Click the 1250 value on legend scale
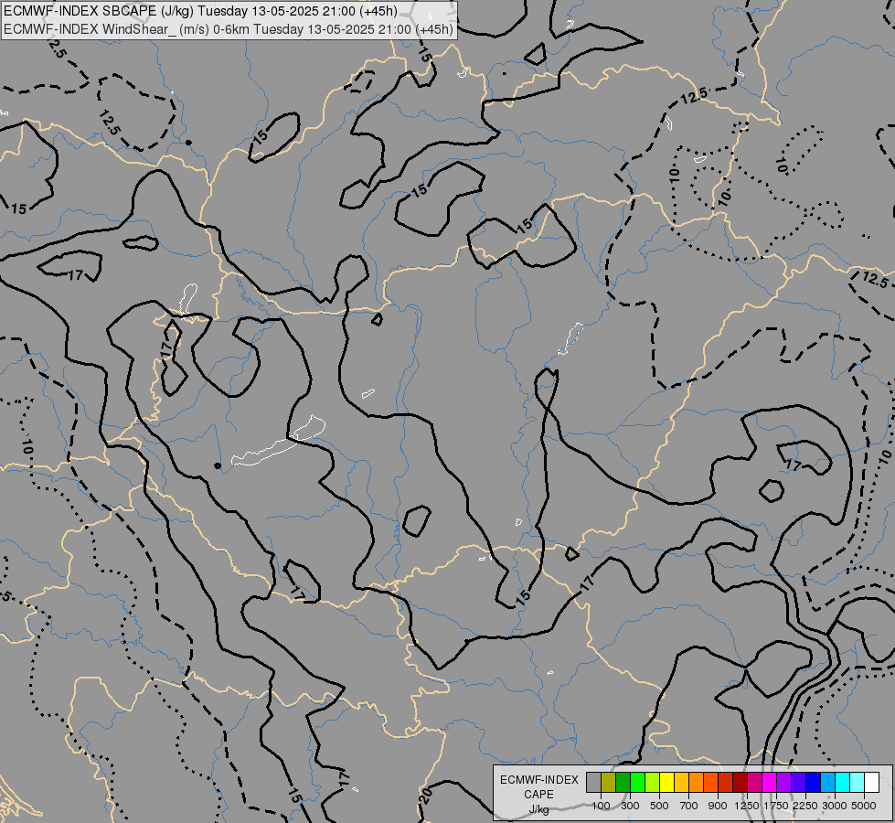Viewport: 895px width, 823px height. coord(747,806)
